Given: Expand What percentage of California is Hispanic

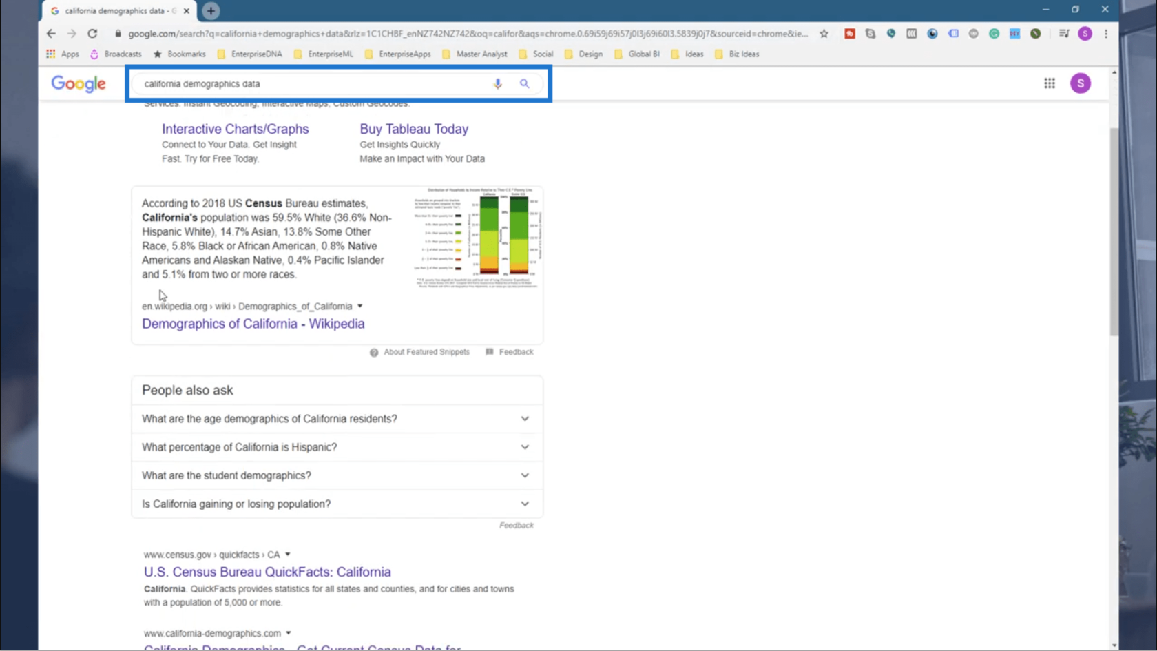Looking at the screenshot, I should [337, 447].
